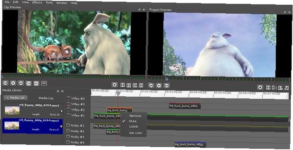This screenshot has width=293, height=150.
Task: Click the Project Preview timecode 00:01:06.20
Action: pyautogui.click(x=277, y=88)
